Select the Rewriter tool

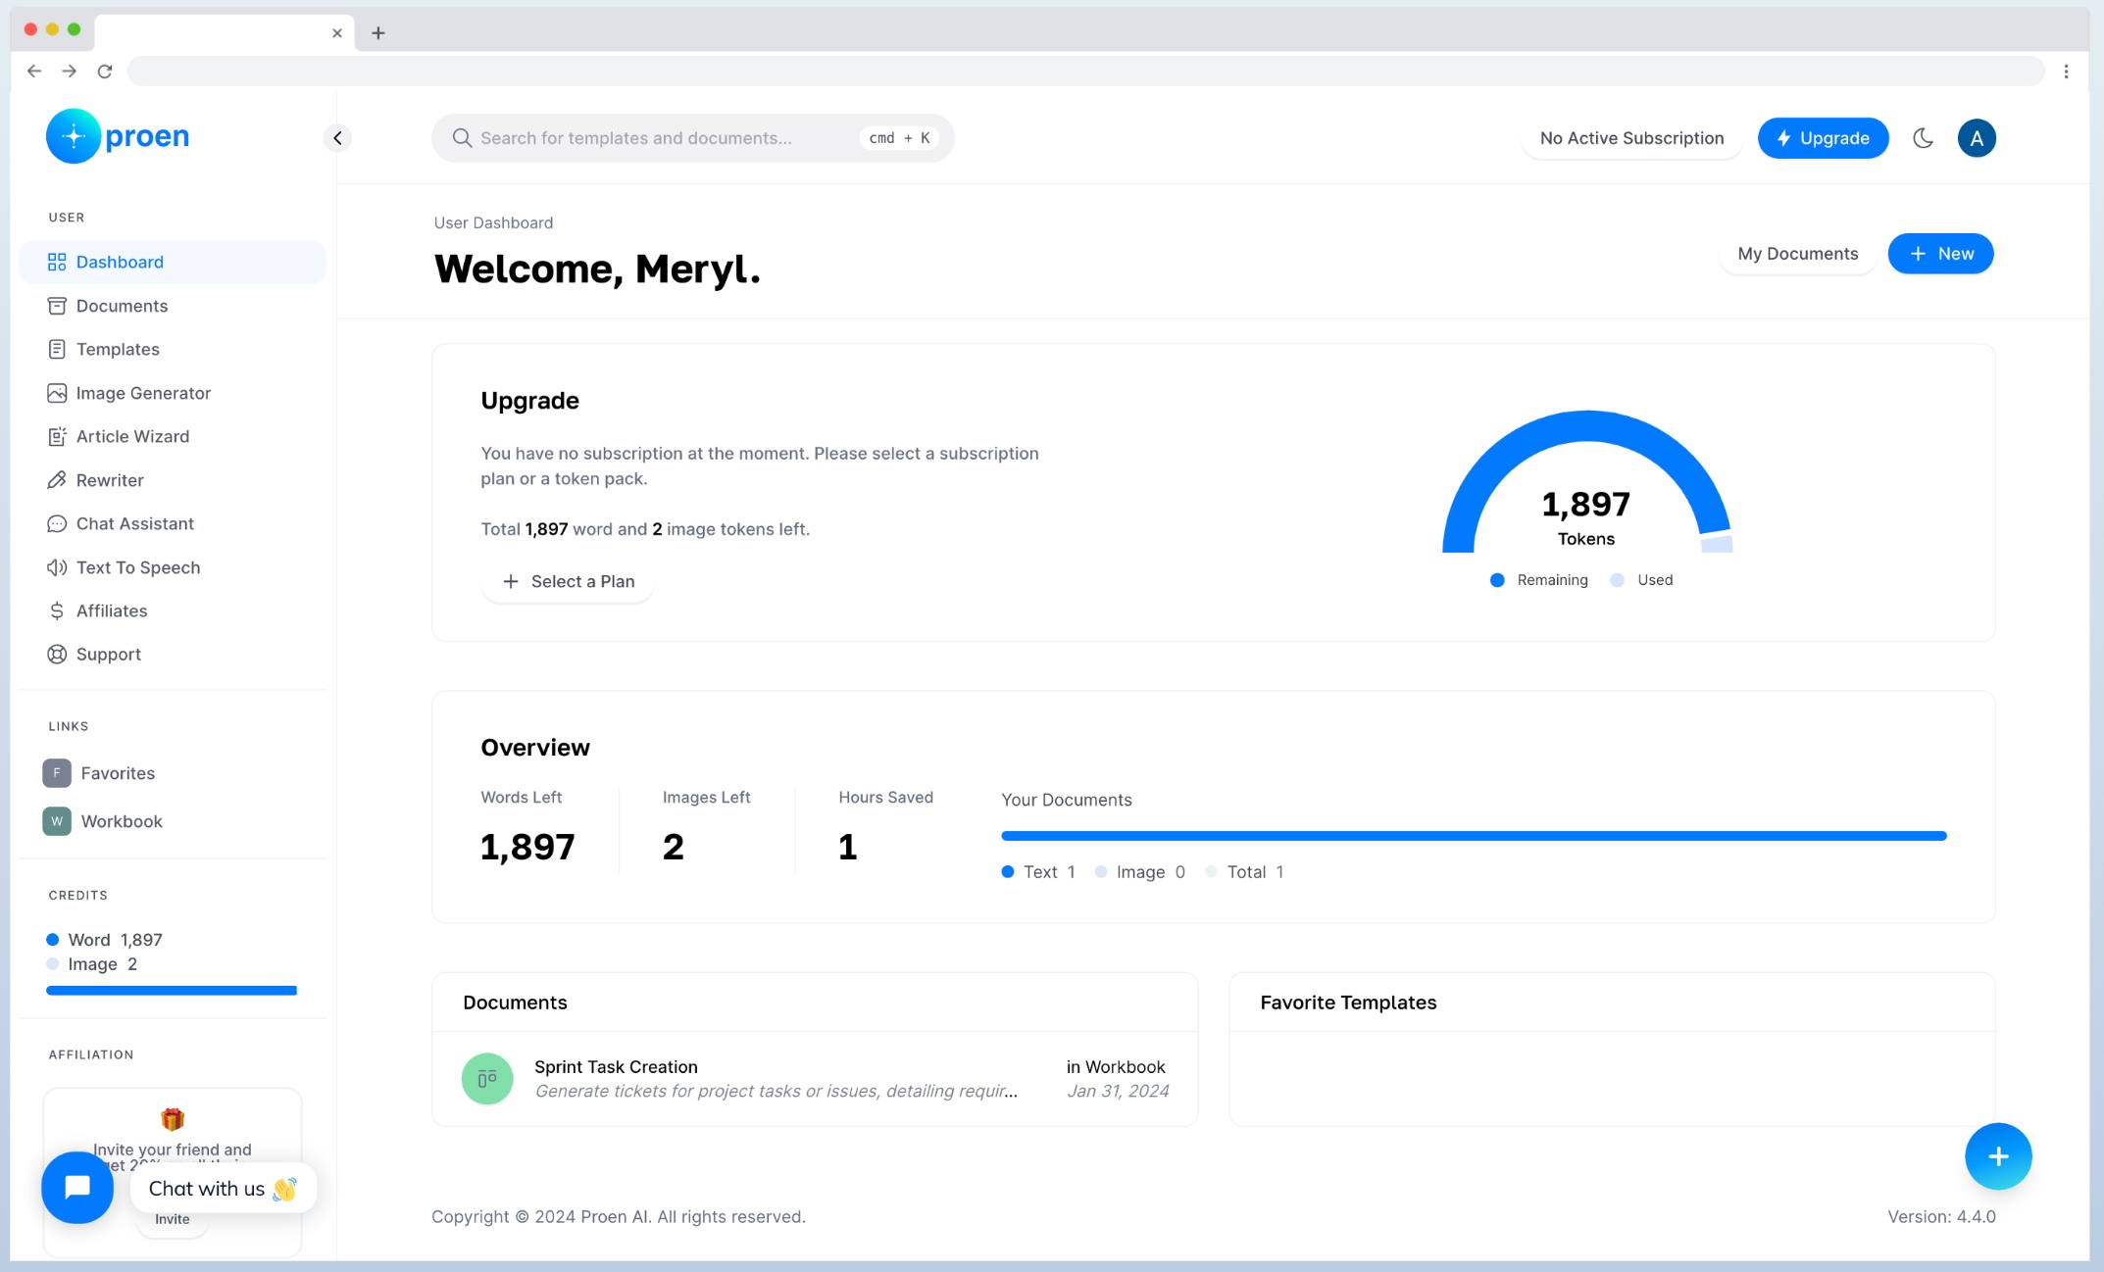pos(110,479)
